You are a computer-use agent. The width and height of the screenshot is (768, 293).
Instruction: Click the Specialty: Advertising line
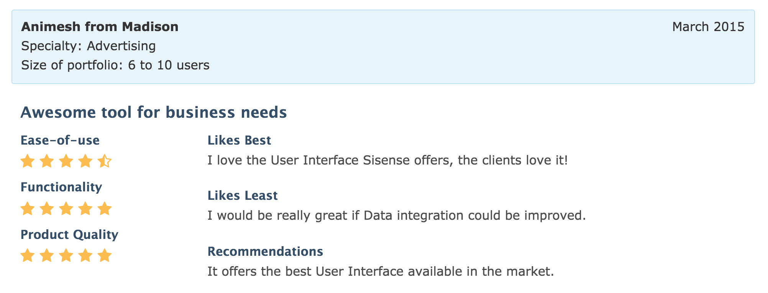[x=88, y=46]
